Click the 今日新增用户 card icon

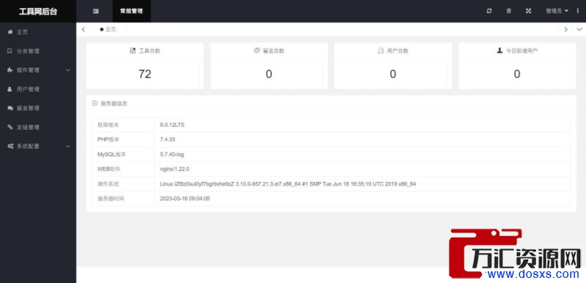coord(499,51)
